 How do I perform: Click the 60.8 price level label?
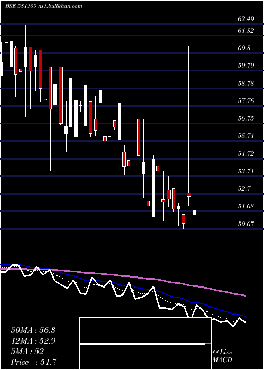[x=244, y=48]
